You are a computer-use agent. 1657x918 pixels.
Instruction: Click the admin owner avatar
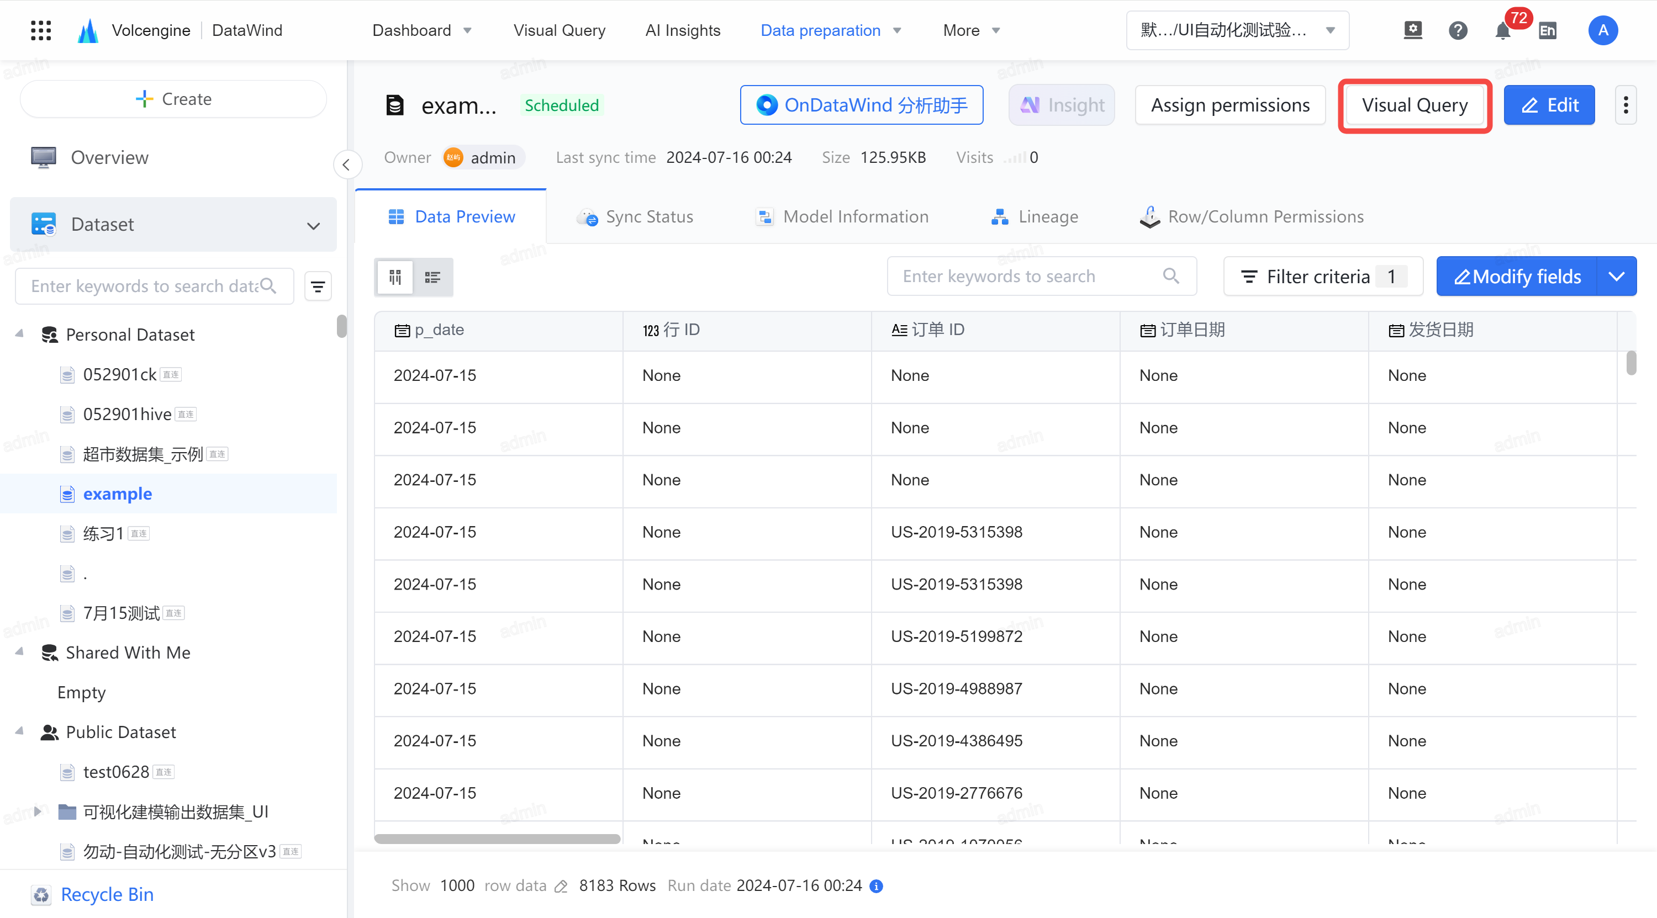coord(453,157)
